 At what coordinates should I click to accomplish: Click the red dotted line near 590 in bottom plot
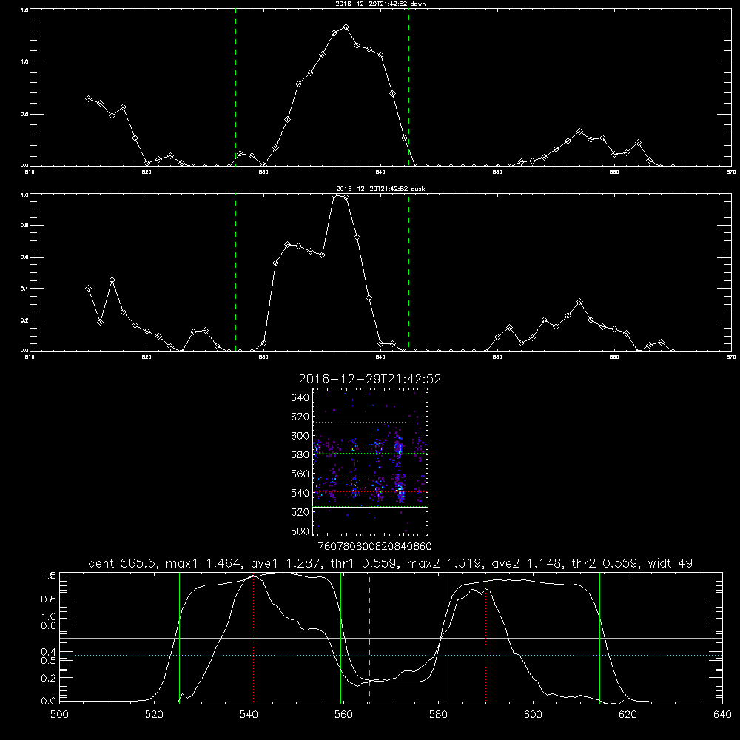(x=485, y=638)
